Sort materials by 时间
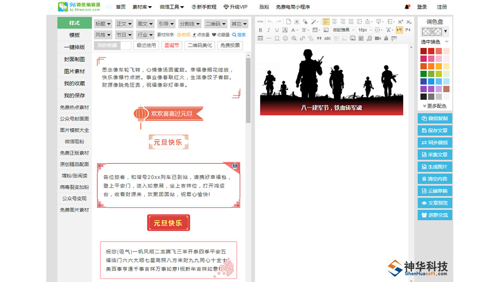The height and width of the screenshot is (282, 500). (x=184, y=35)
